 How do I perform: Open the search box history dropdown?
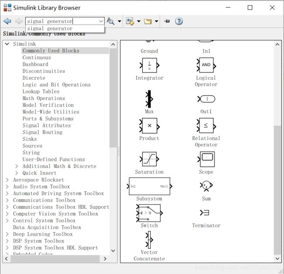pyautogui.click(x=101, y=21)
